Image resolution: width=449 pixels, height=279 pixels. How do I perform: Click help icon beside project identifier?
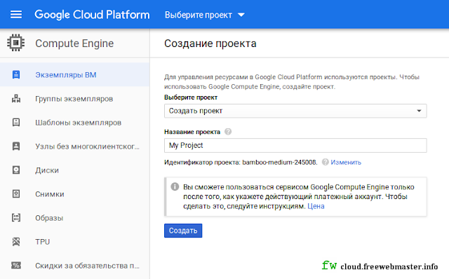pyautogui.click(x=325, y=162)
